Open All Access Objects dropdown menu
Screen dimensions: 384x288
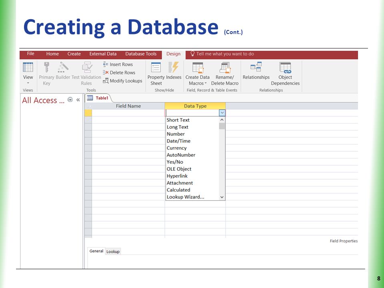[70, 100]
